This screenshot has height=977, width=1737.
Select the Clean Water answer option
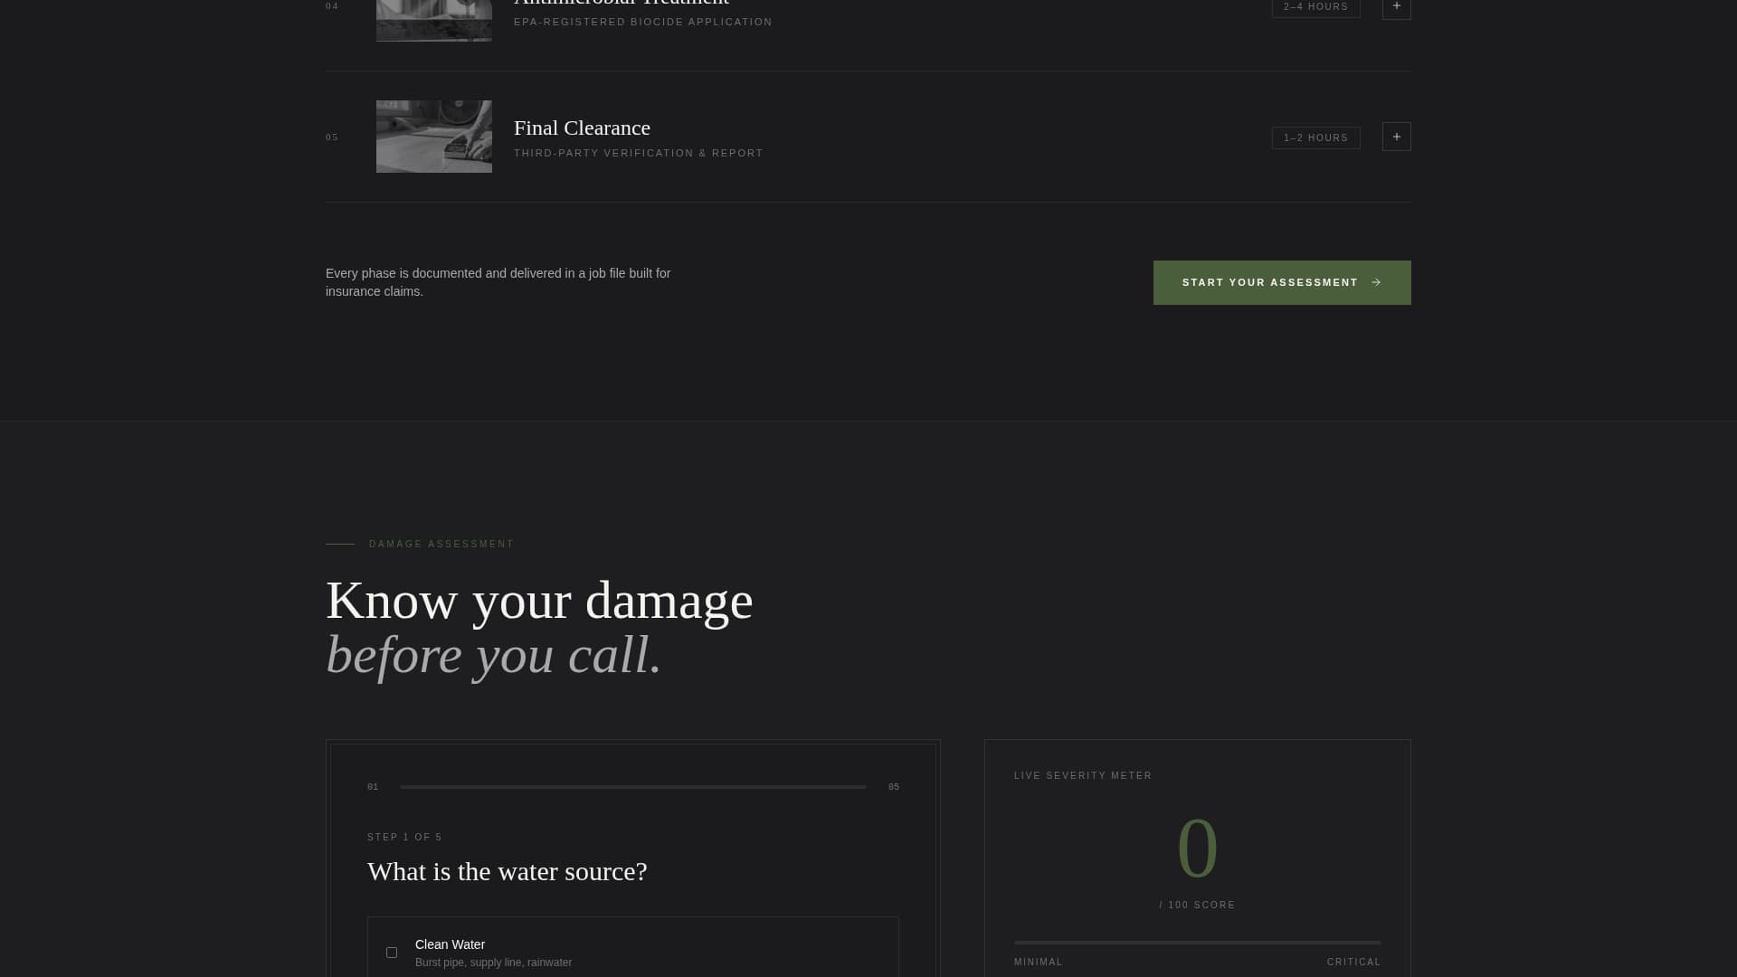[x=632, y=953]
